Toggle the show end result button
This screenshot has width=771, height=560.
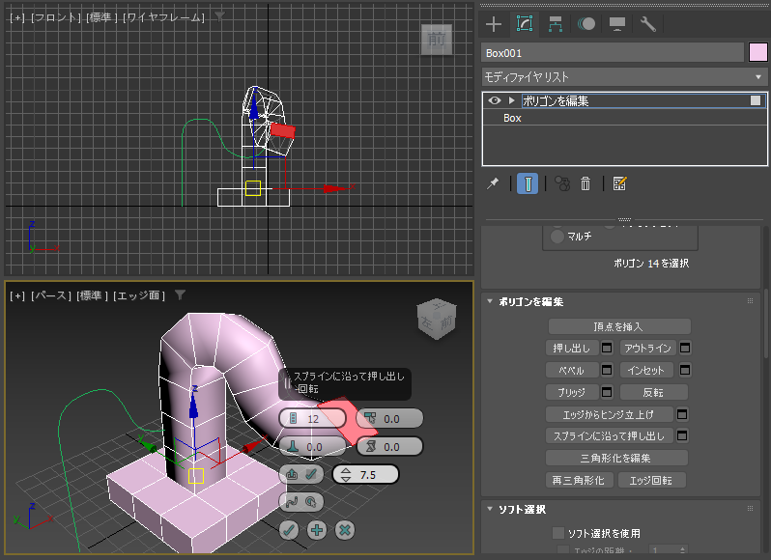coord(528,183)
